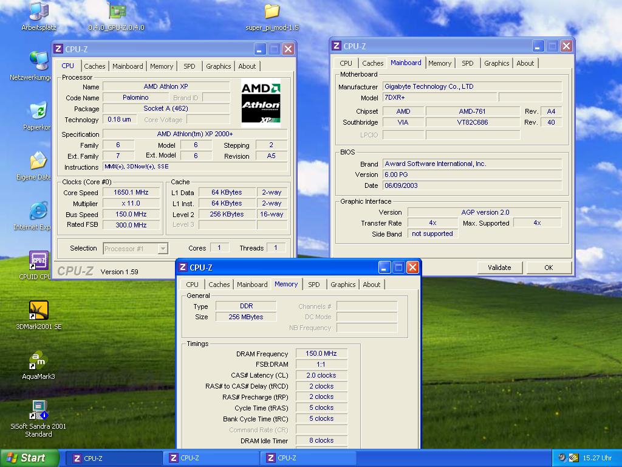Open the Eigene Dateien folder icon
622x467 pixels.
point(38,161)
